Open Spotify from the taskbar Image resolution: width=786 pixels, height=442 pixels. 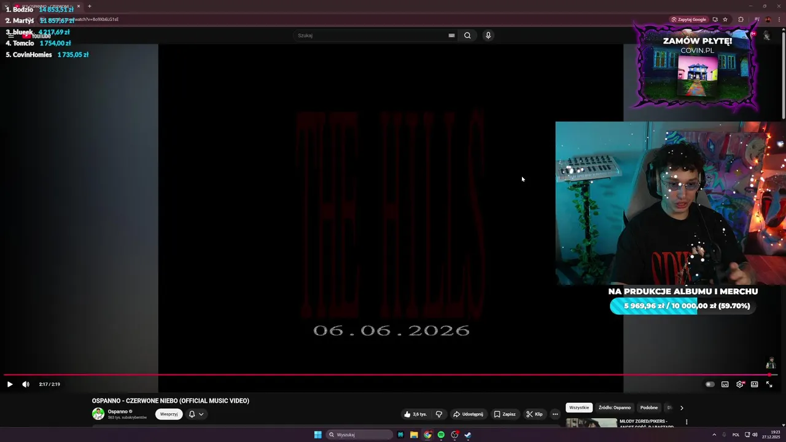click(x=441, y=435)
